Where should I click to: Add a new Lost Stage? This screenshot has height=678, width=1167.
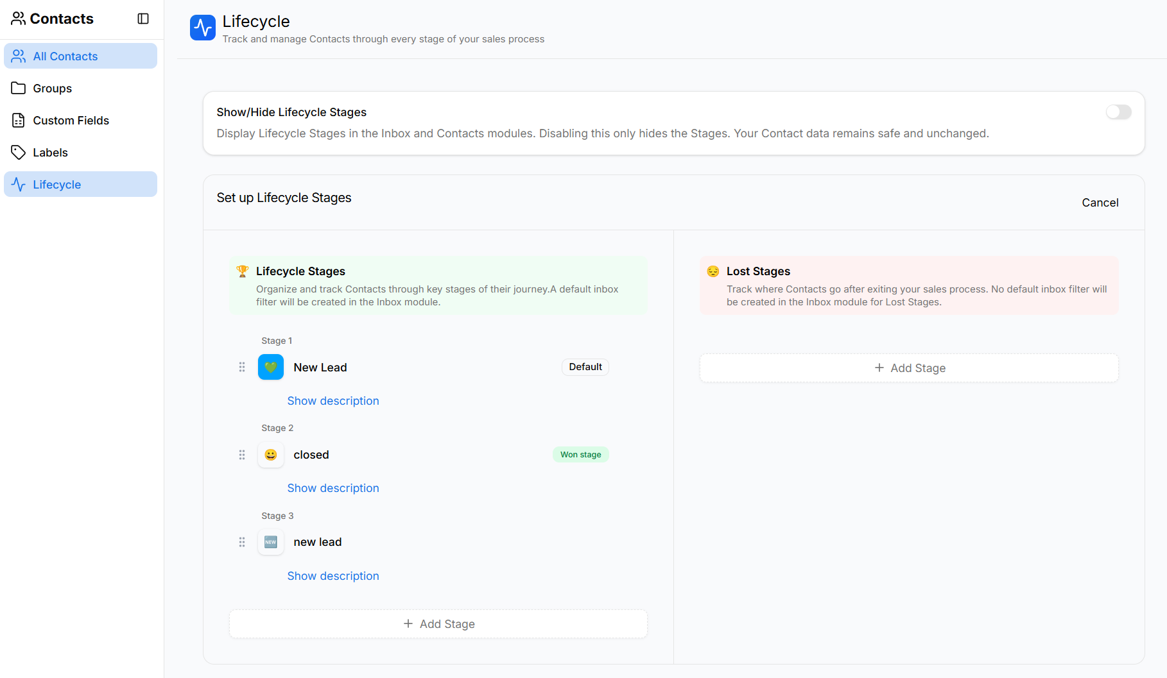point(909,368)
